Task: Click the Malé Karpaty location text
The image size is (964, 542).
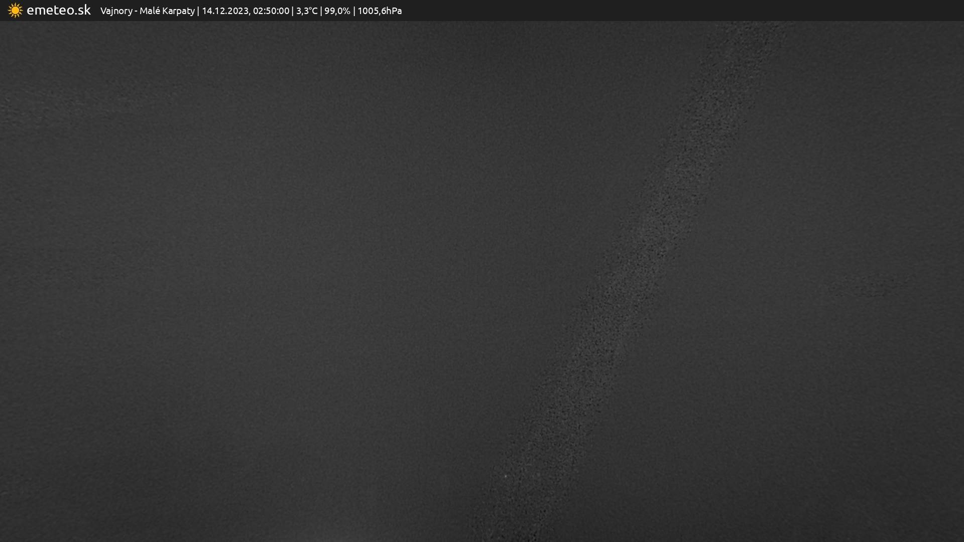Action: [167, 11]
